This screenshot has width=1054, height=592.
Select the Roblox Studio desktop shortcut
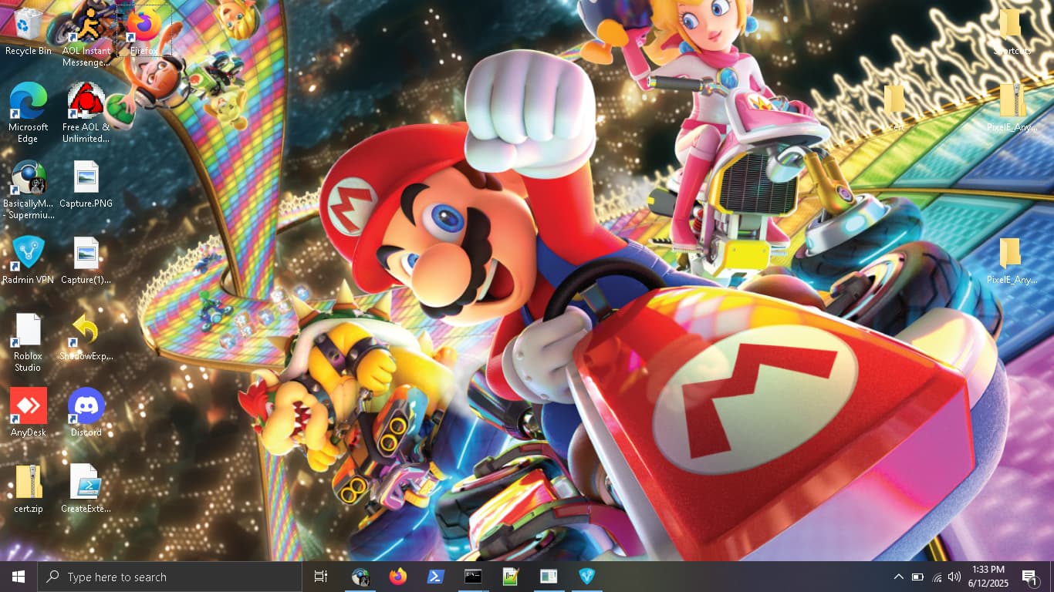[x=28, y=342]
